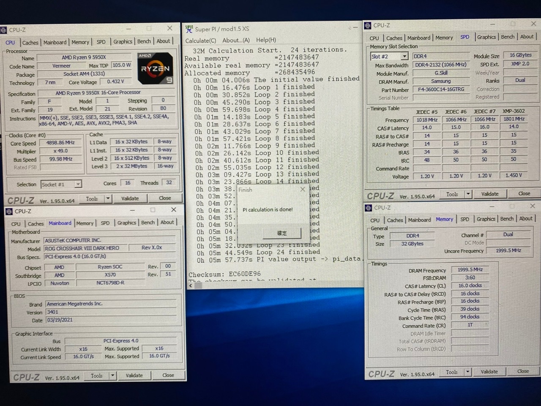Click DRAM Frequency value 1999.5 MHz
The width and height of the screenshot is (541, 406).
pyautogui.click(x=470, y=269)
